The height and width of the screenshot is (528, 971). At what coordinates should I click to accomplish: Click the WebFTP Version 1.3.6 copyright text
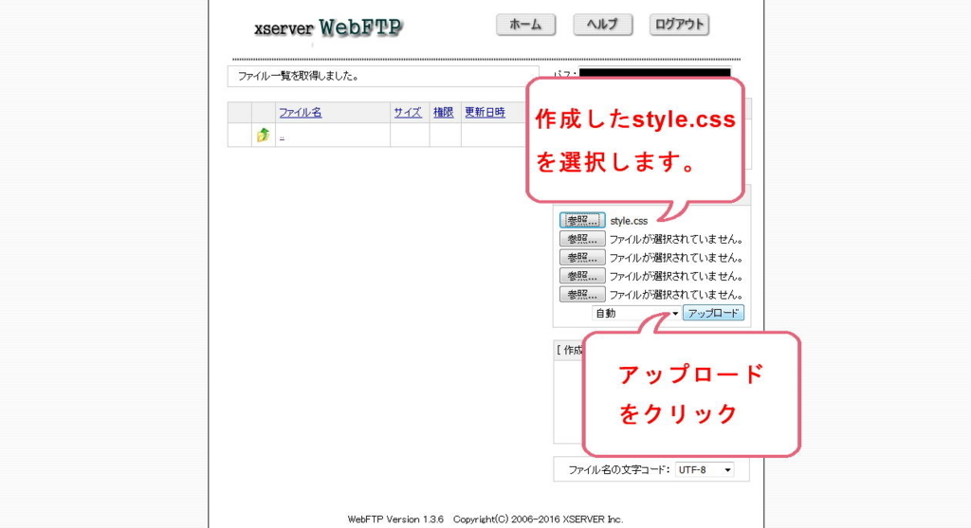[x=485, y=519]
